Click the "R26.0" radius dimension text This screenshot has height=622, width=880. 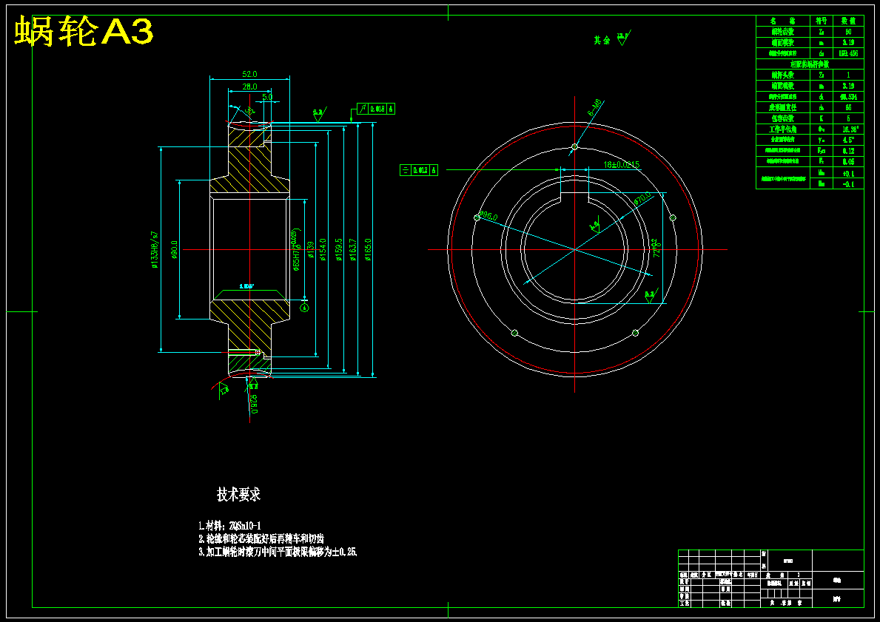click(254, 404)
